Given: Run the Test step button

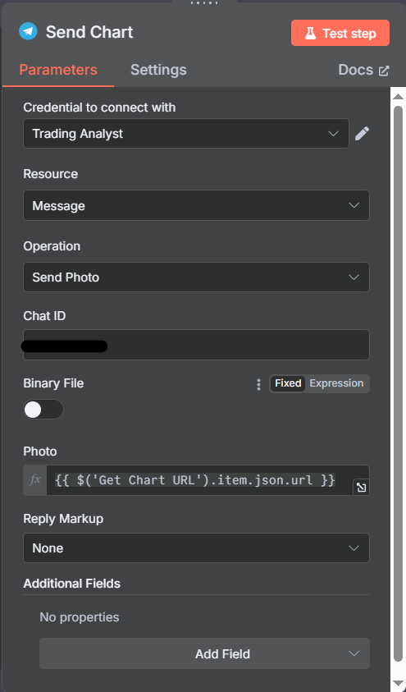Looking at the screenshot, I should pos(340,33).
